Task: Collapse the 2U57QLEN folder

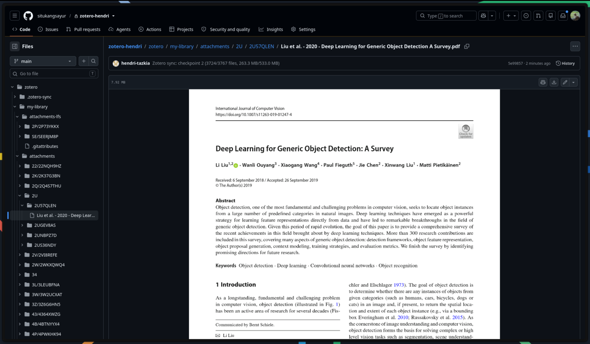Action: click(22, 205)
